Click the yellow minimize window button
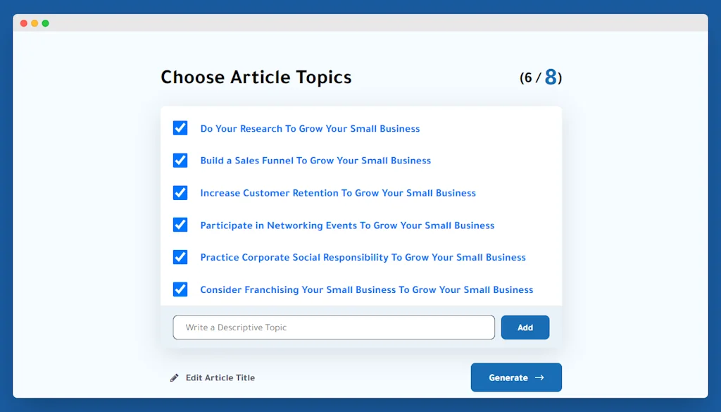Image resolution: width=721 pixels, height=412 pixels. click(35, 23)
